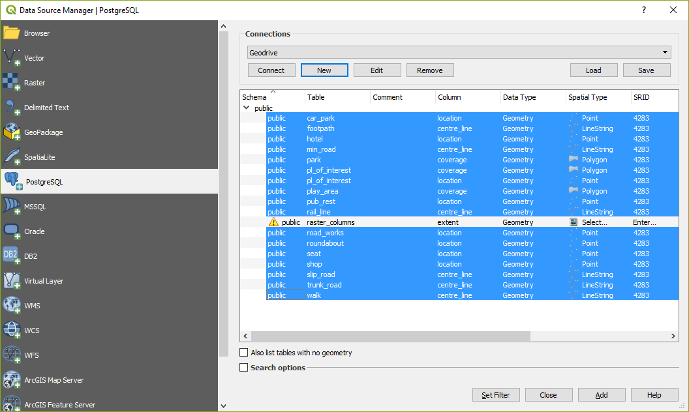Click the Delimited Text comma icon
The image size is (689, 412).
[x=12, y=107]
